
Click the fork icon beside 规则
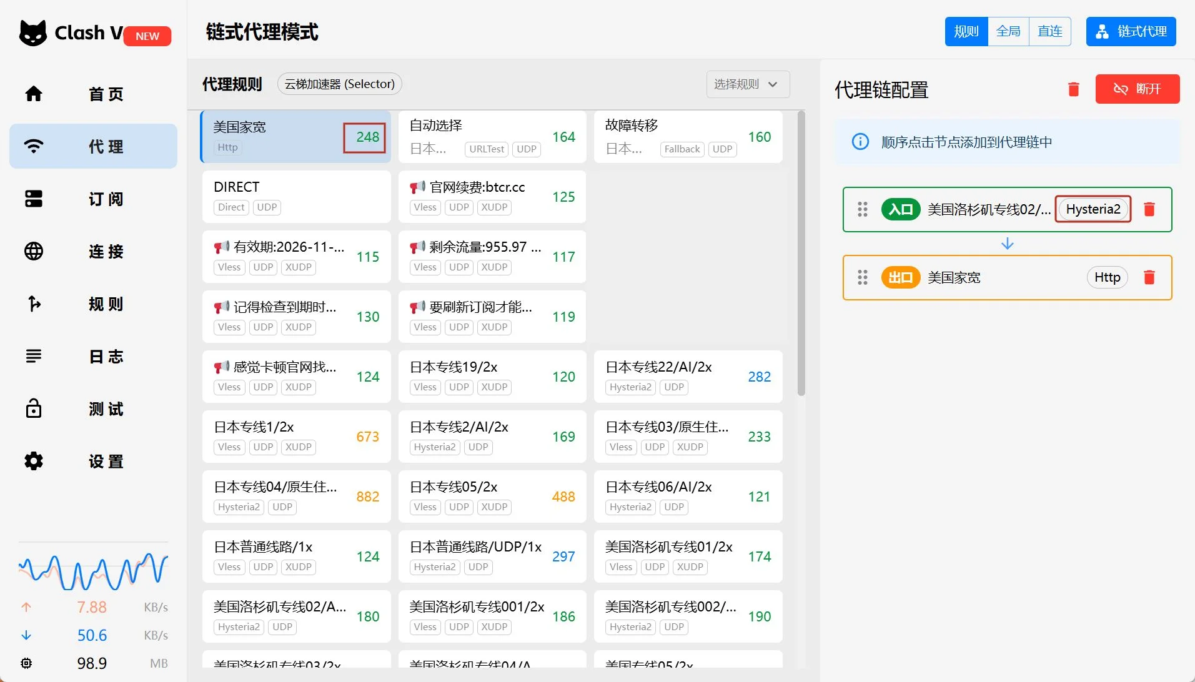34,304
